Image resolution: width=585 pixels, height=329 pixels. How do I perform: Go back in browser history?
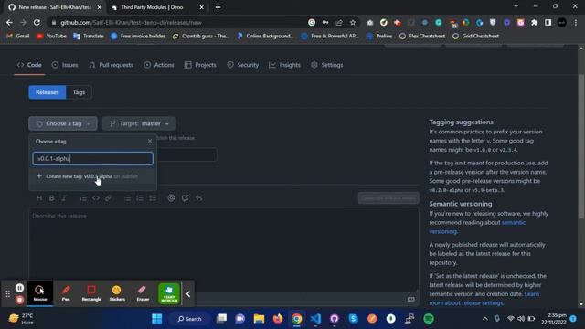(9, 22)
